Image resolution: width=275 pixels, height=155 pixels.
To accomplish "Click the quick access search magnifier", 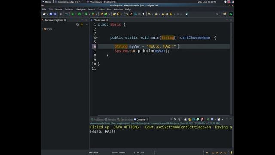I will pyautogui.click(x=217, y=14).
